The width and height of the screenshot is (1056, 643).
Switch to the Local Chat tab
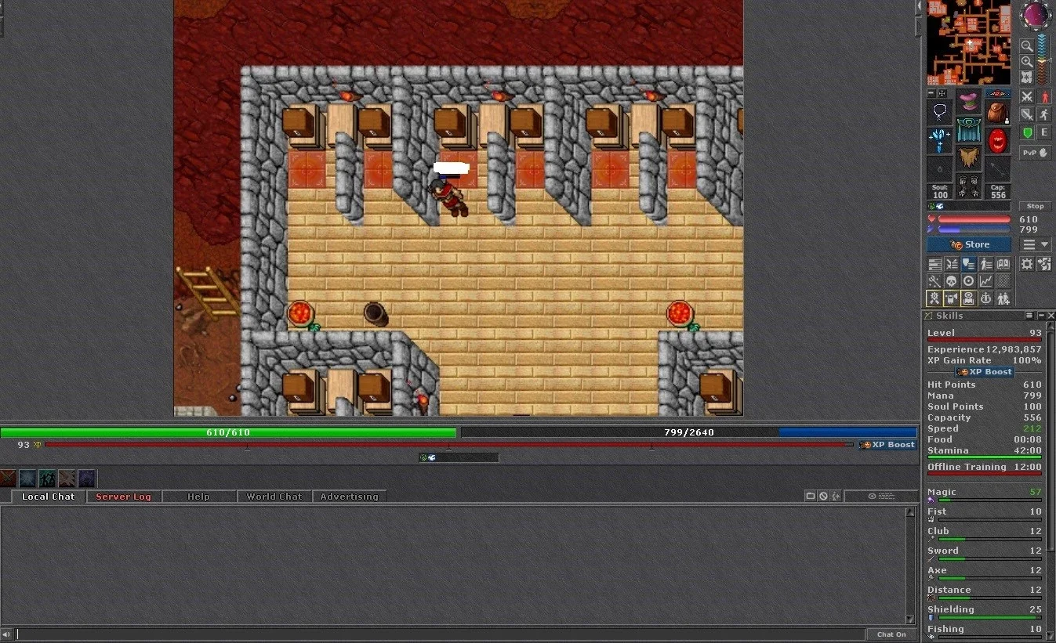click(x=49, y=497)
